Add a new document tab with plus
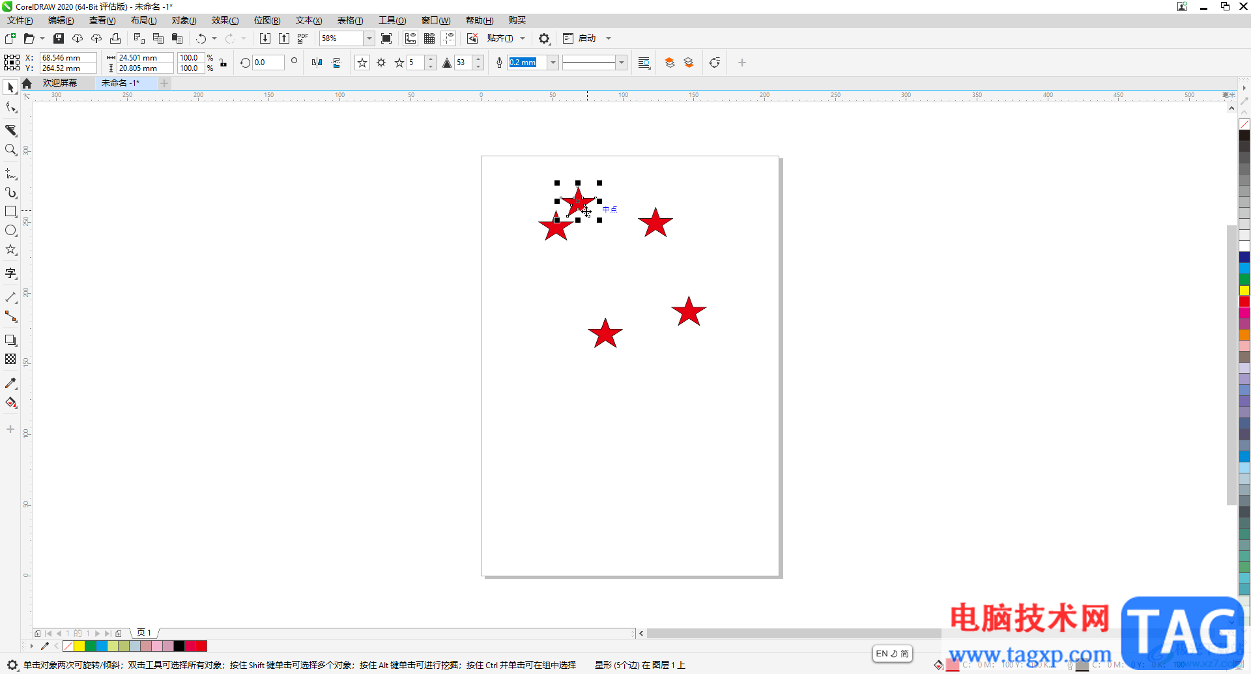This screenshot has height=674, width=1251. (164, 83)
